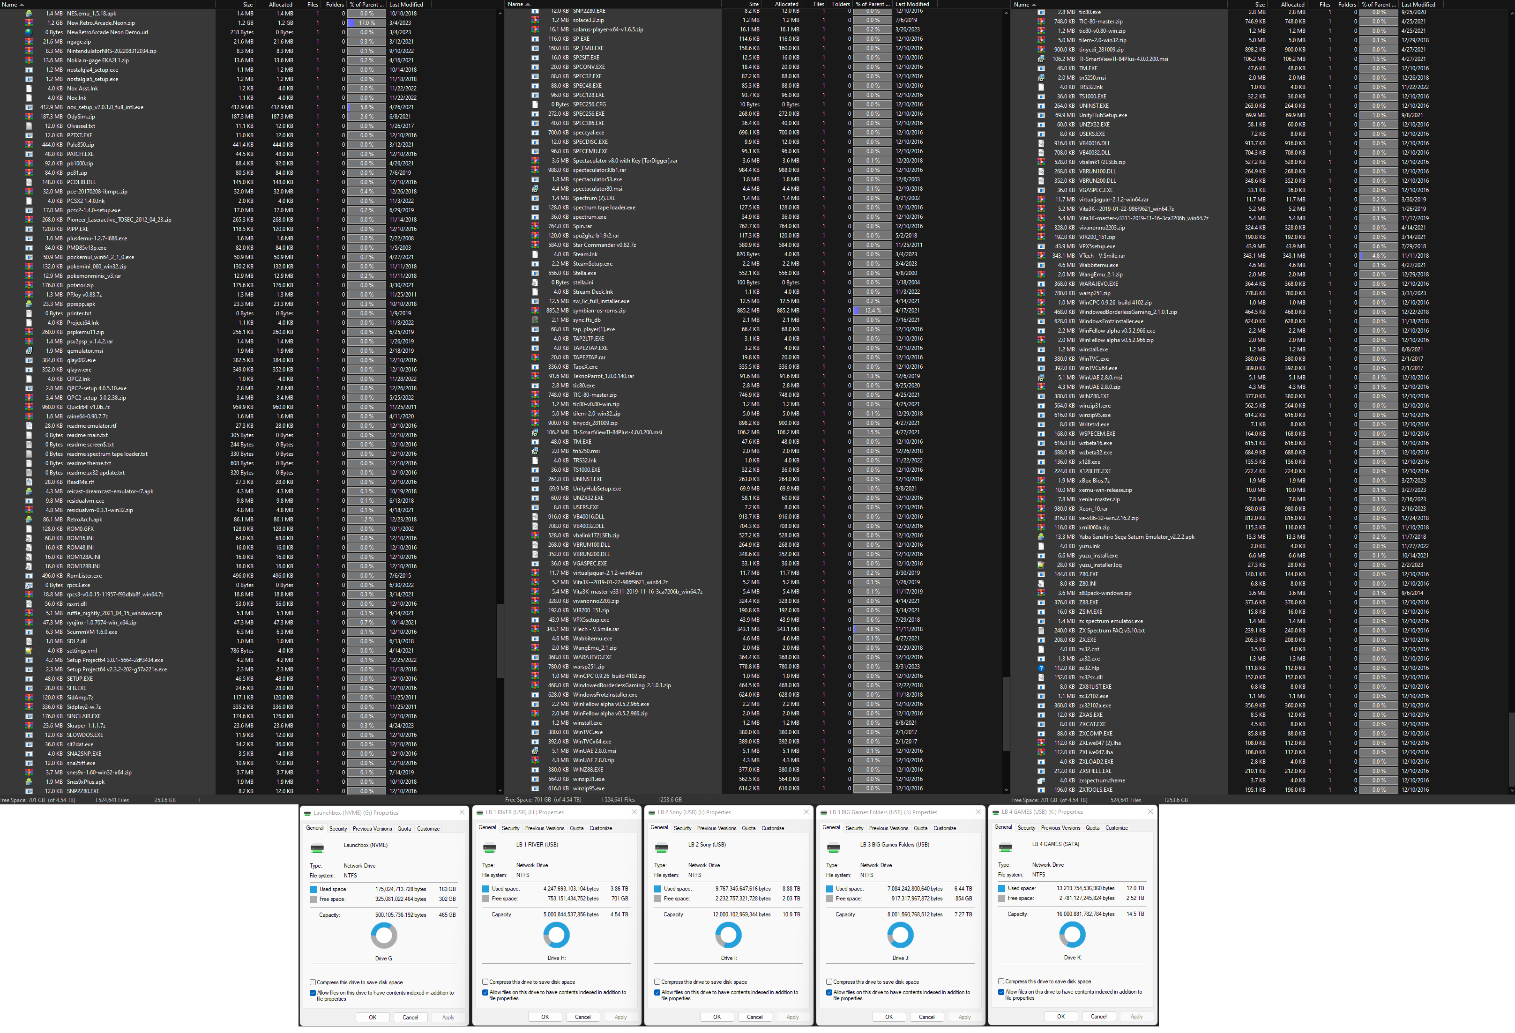Disable content indexing checkbox in LB 2 Sony Properties
The width and height of the screenshot is (1515, 1033).
657,993
